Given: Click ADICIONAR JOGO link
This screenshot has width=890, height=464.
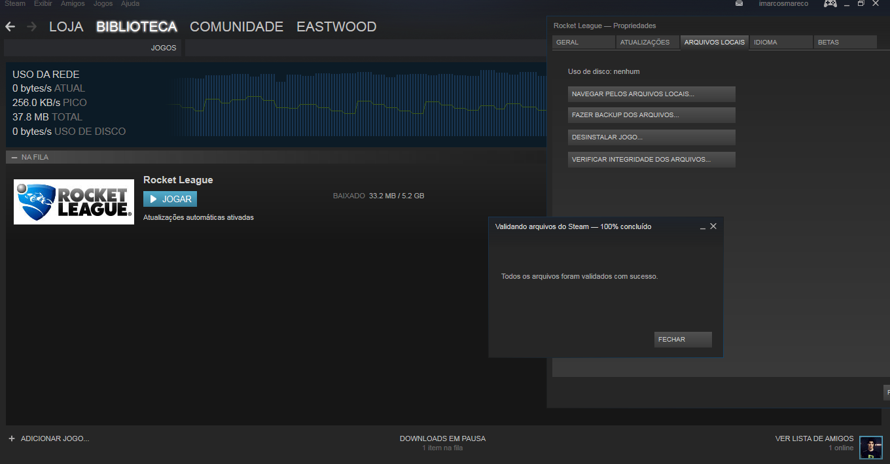Looking at the screenshot, I should 55,438.
